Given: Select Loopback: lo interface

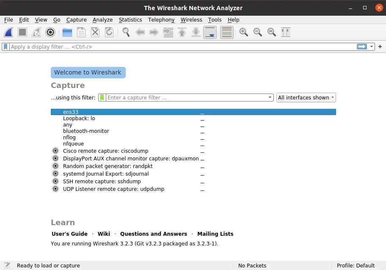Looking at the screenshot, I should (x=193, y=118).
